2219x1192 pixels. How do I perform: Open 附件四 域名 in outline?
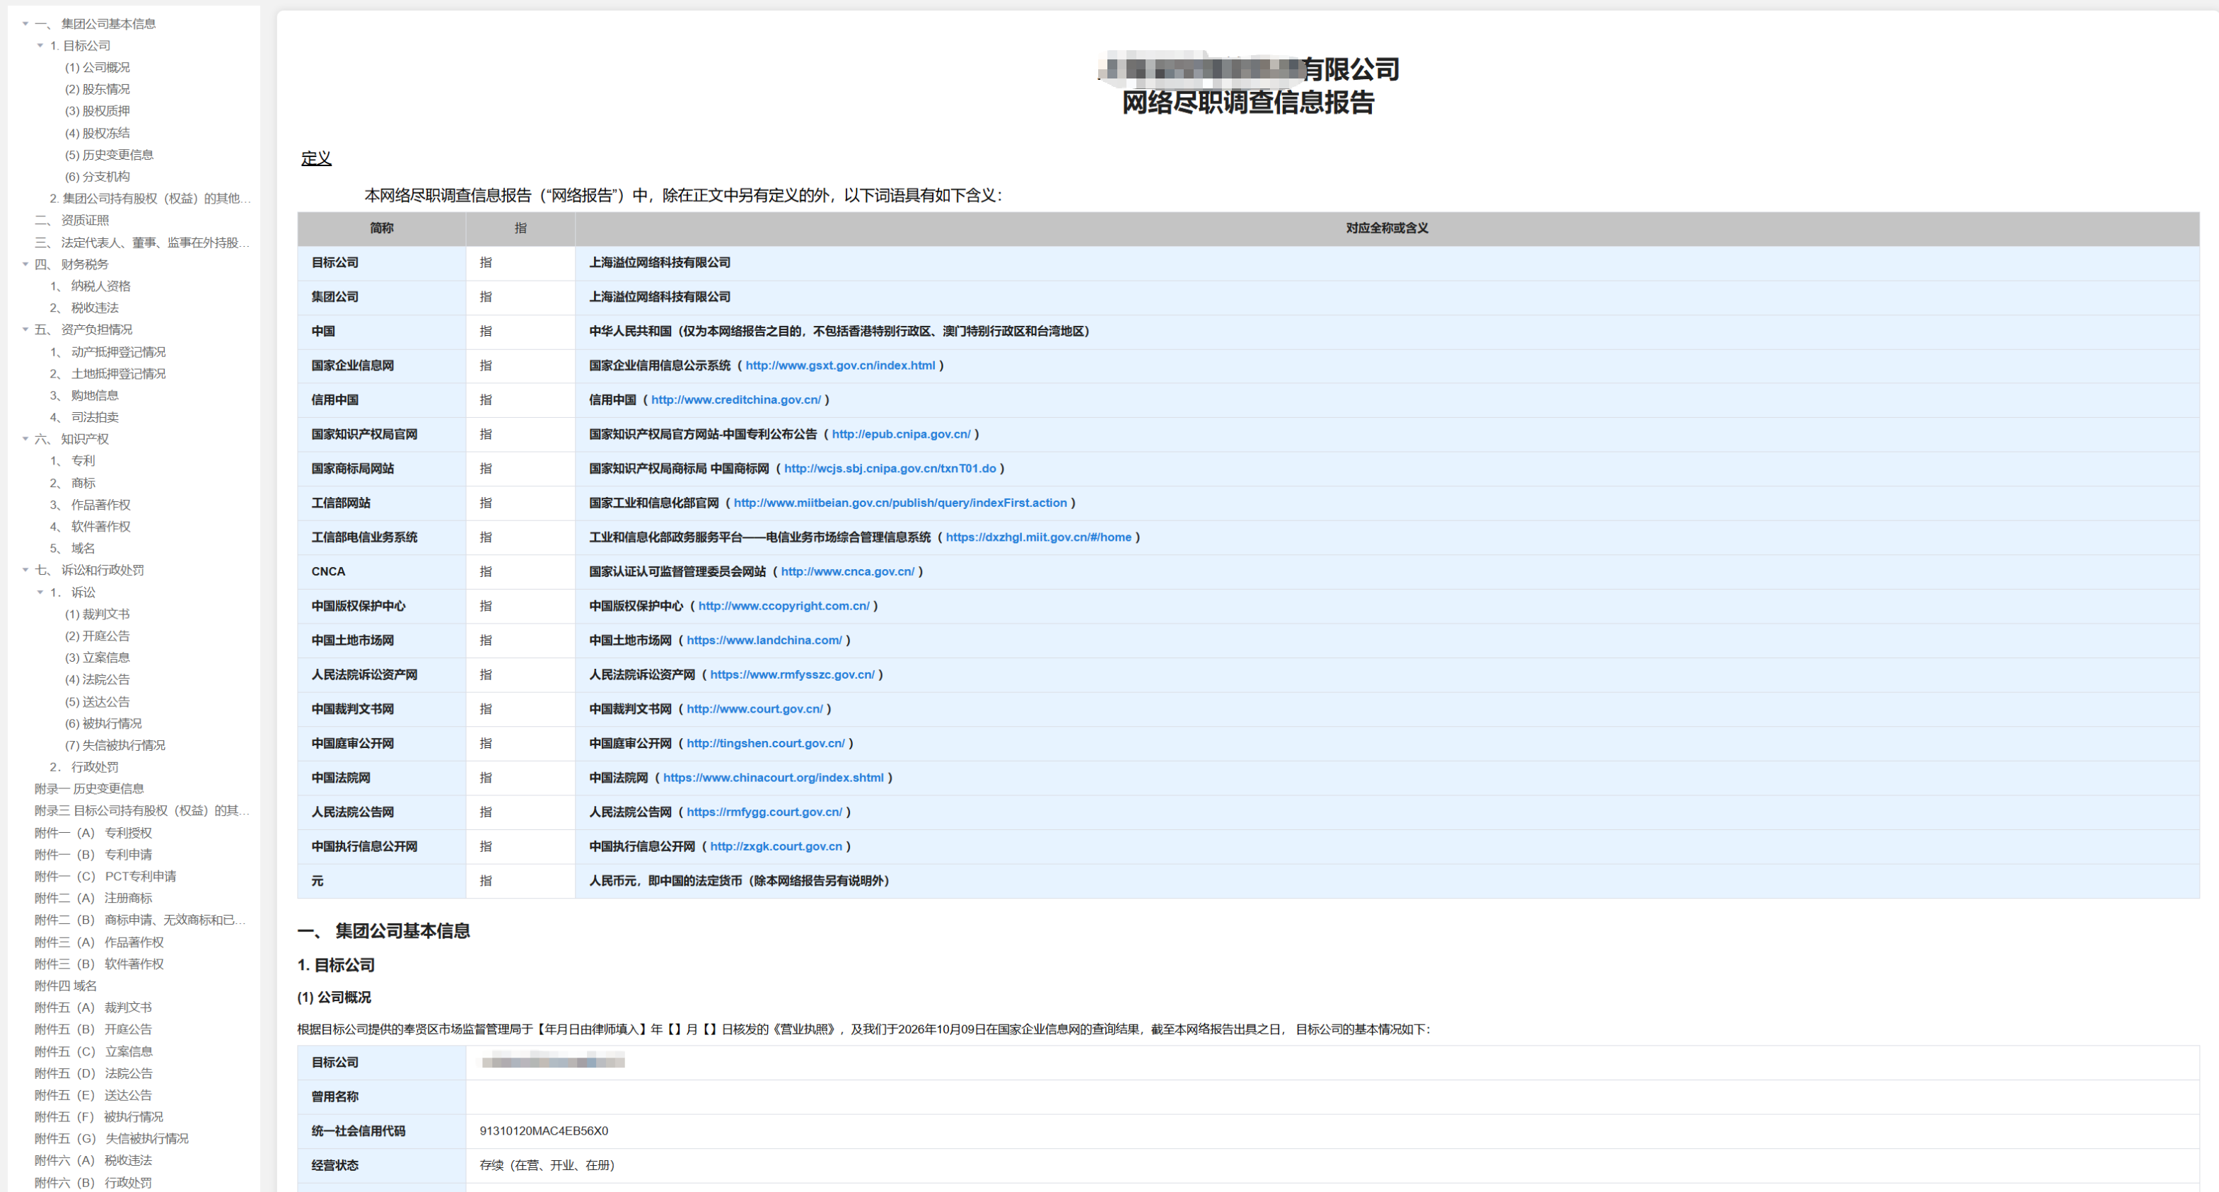pos(66,986)
